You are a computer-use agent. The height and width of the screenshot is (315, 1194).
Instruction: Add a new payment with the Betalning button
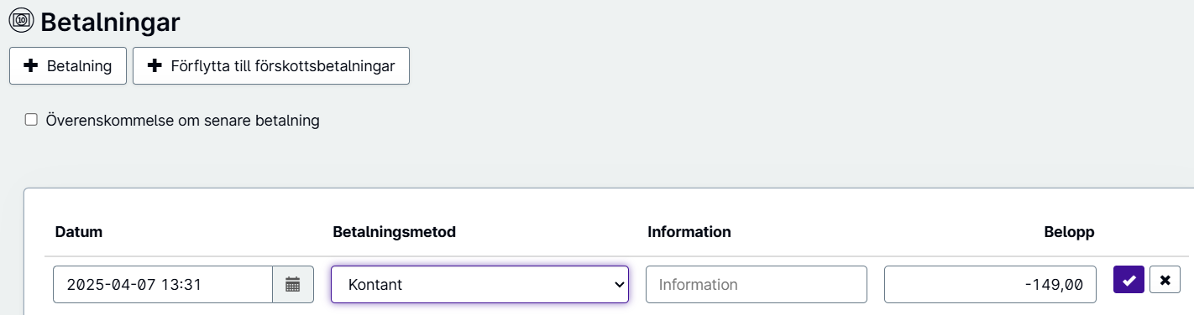click(x=68, y=66)
